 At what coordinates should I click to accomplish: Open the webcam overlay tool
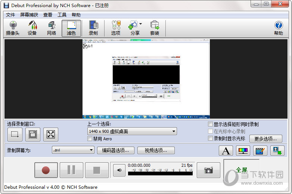coord(277,150)
